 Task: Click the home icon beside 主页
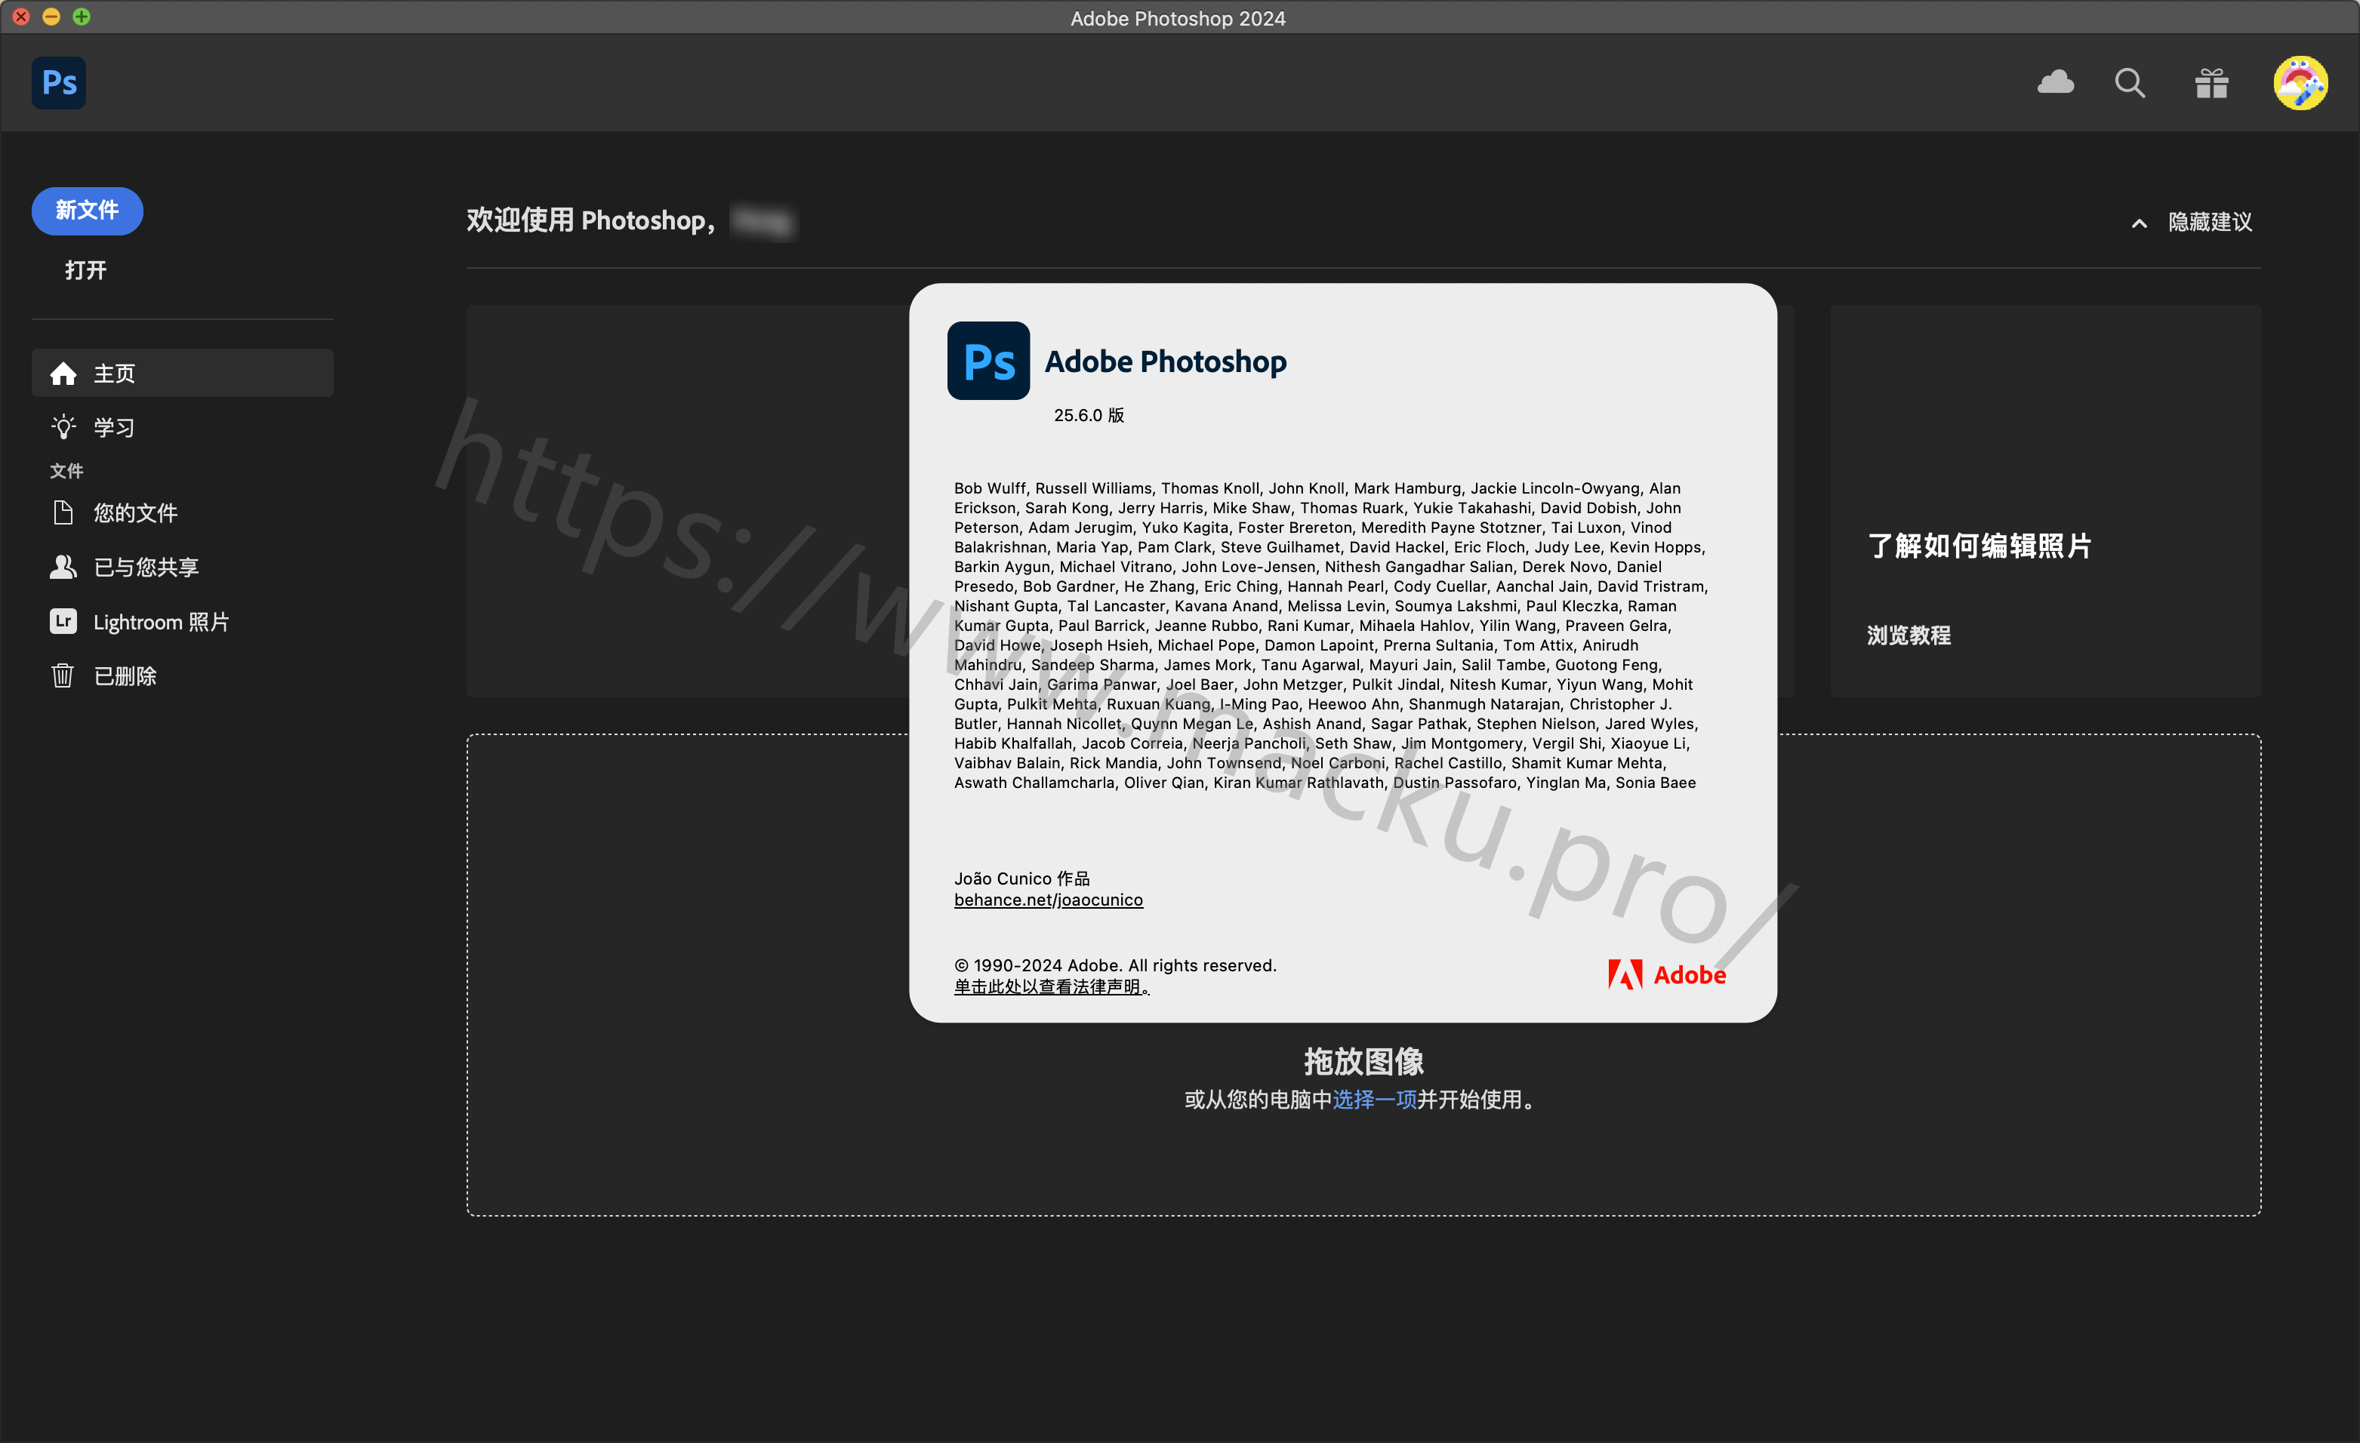pyautogui.click(x=63, y=373)
